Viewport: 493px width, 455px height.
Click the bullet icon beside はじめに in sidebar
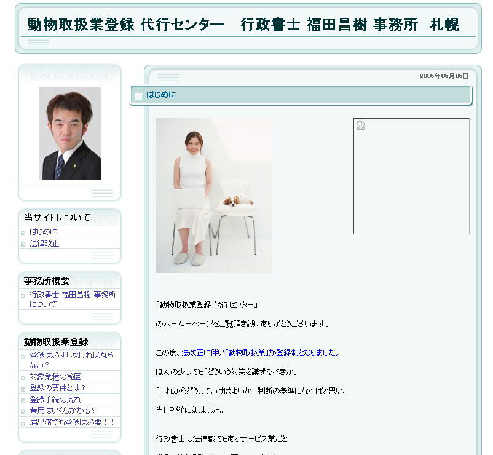[x=23, y=233]
